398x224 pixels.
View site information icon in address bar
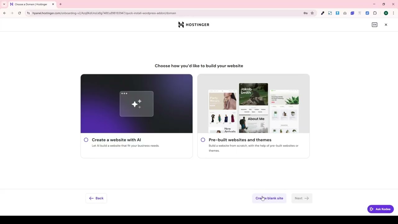point(28,13)
